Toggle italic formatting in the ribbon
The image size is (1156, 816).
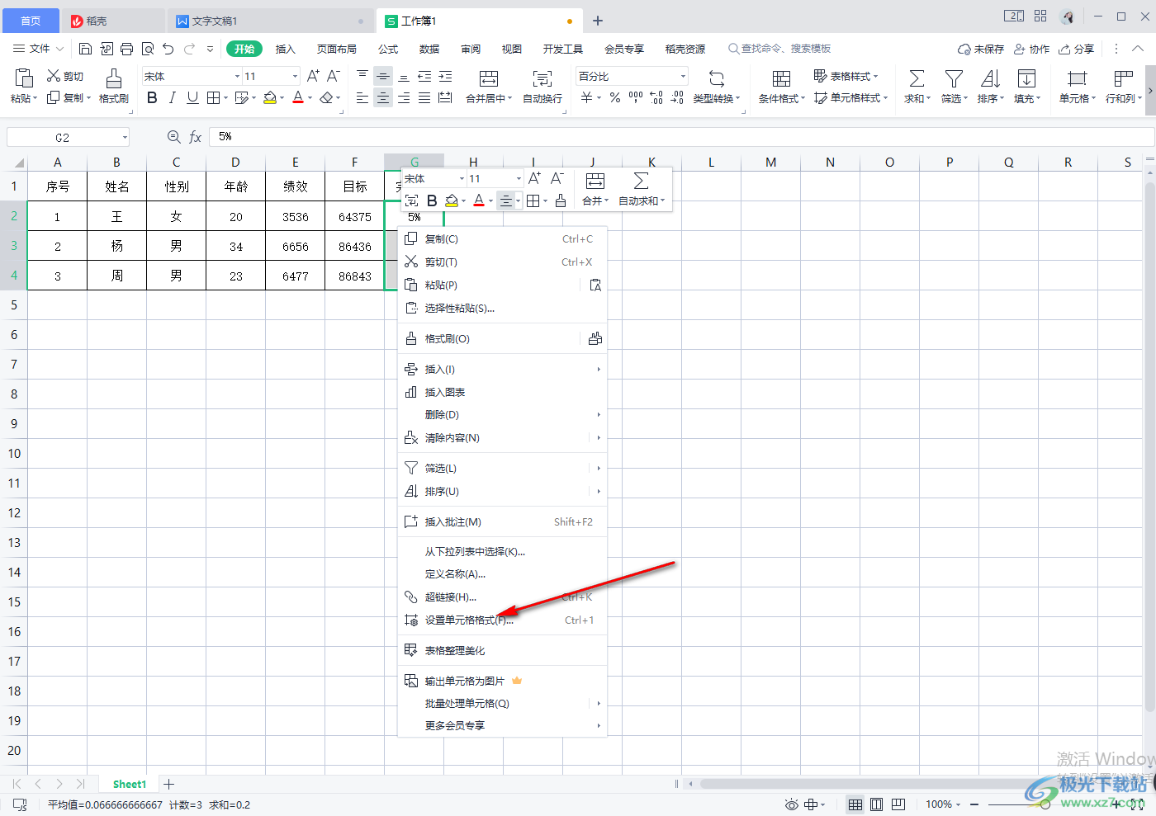(x=172, y=97)
